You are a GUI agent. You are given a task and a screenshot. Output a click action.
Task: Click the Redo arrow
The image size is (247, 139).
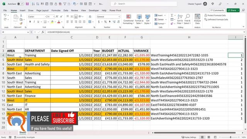coord(5,19)
